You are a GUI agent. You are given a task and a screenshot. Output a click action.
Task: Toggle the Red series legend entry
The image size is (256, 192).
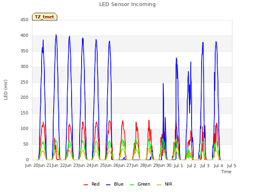click(x=92, y=184)
